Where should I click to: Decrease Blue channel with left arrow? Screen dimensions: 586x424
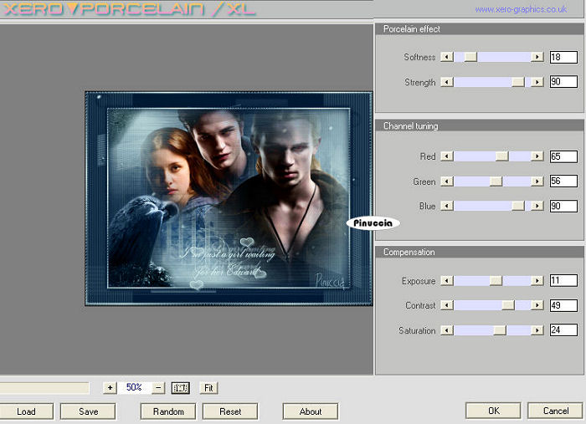(446, 206)
